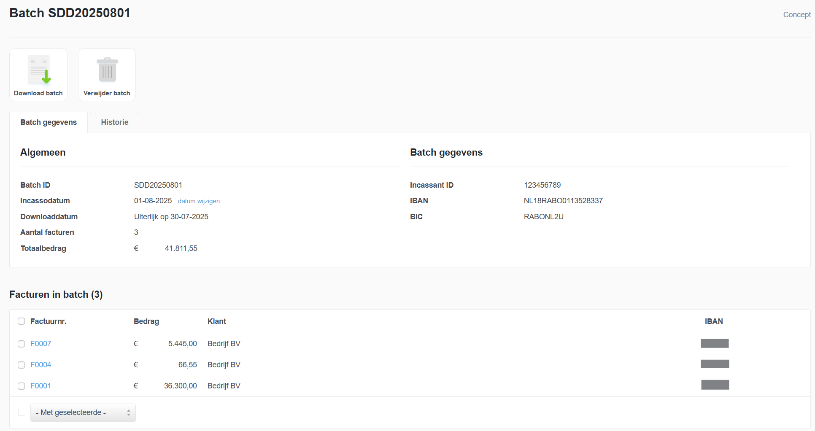Image resolution: width=815 pixels, height=431 pixels.
Task: Tick the checkbox for invoice F0001
Action: click(x=22, y=386)
